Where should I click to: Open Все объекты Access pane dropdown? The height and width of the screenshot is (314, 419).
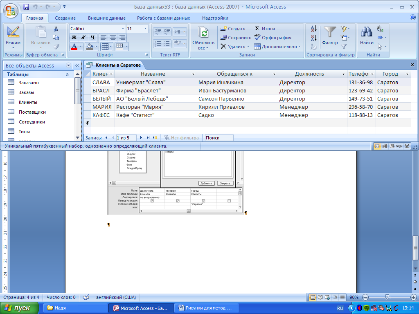pyautogui.click(x=68, y=65)
